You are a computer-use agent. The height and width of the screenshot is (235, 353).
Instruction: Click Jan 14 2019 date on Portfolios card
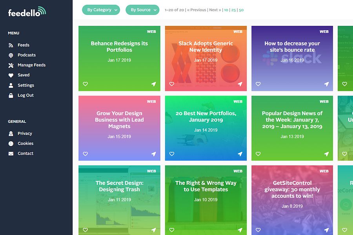point(206,130)
